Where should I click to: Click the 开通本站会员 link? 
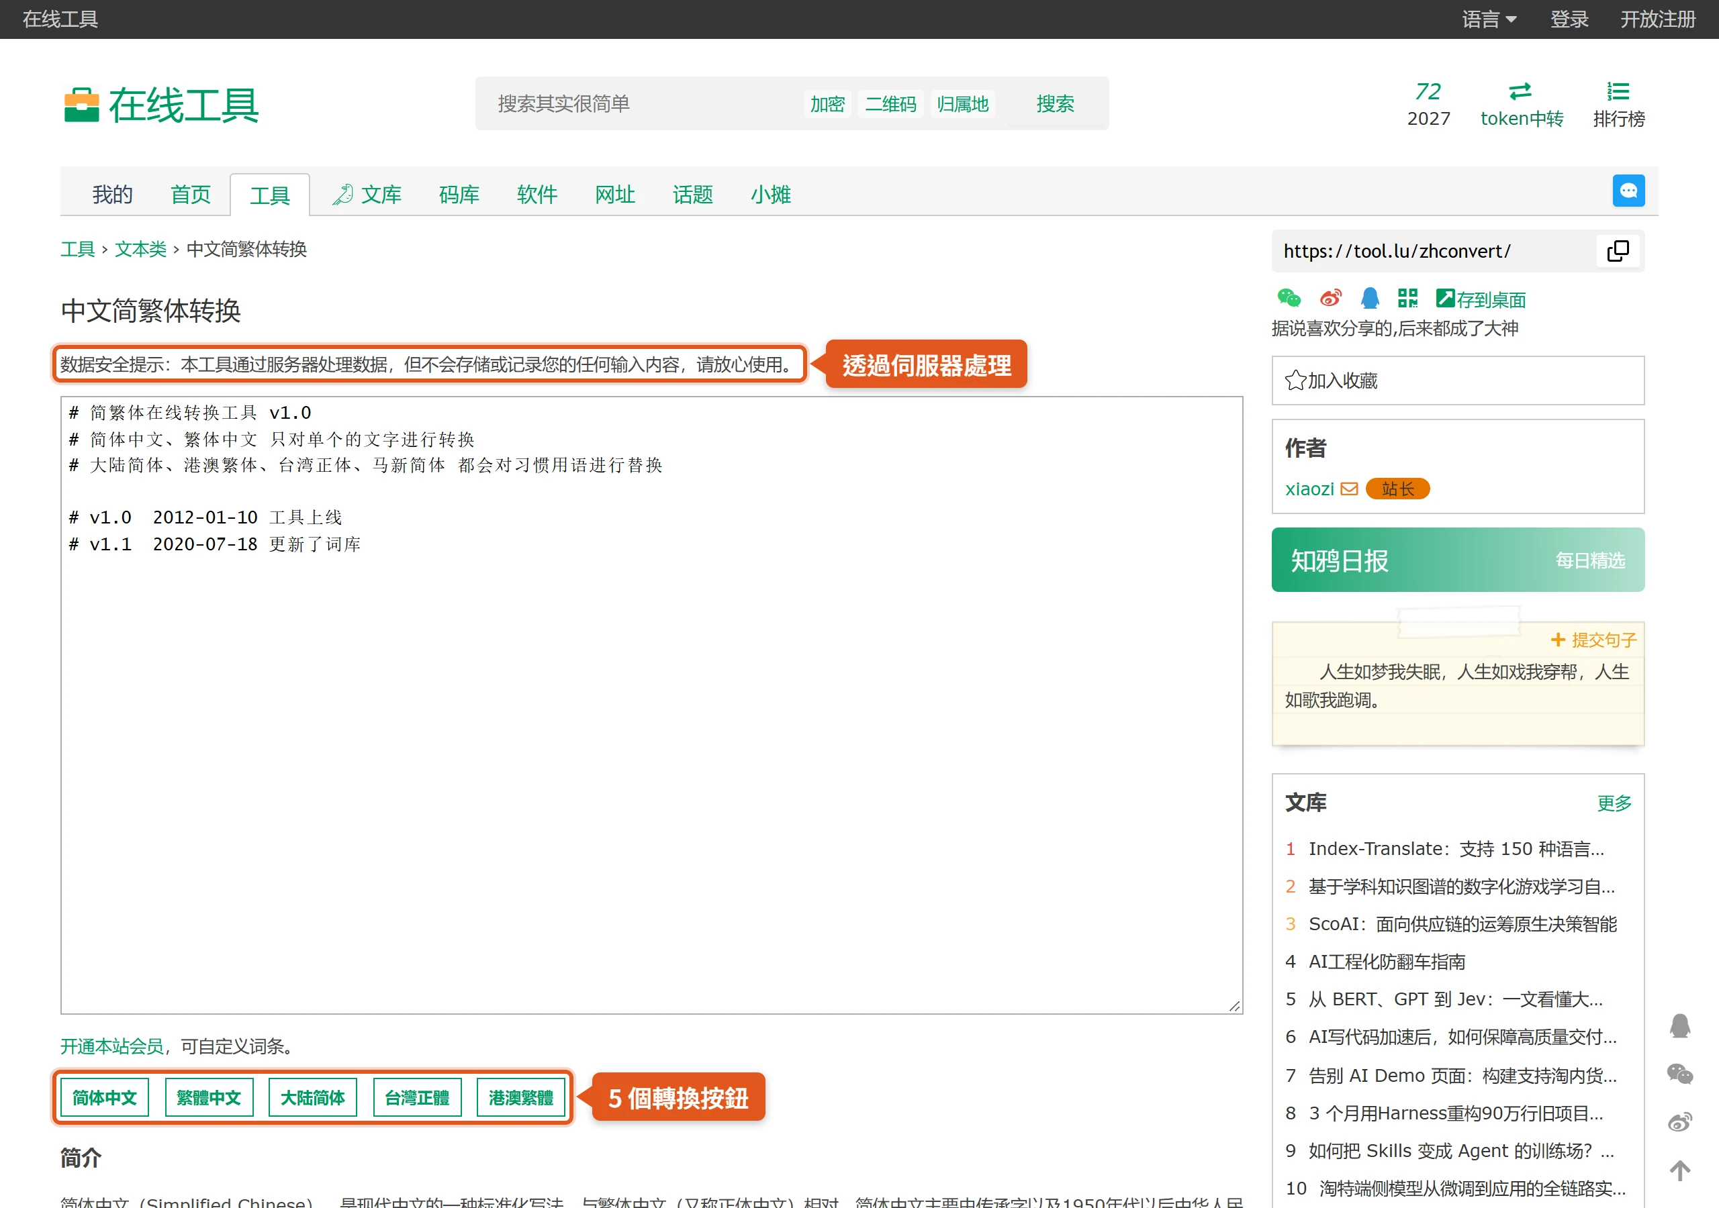[x=111, y=1046]
